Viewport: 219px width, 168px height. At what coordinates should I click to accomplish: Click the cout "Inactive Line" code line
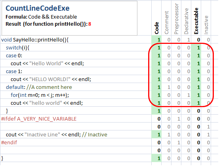tap(57, 135)
